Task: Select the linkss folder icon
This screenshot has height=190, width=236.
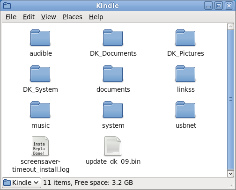Action: coord(185,73)
